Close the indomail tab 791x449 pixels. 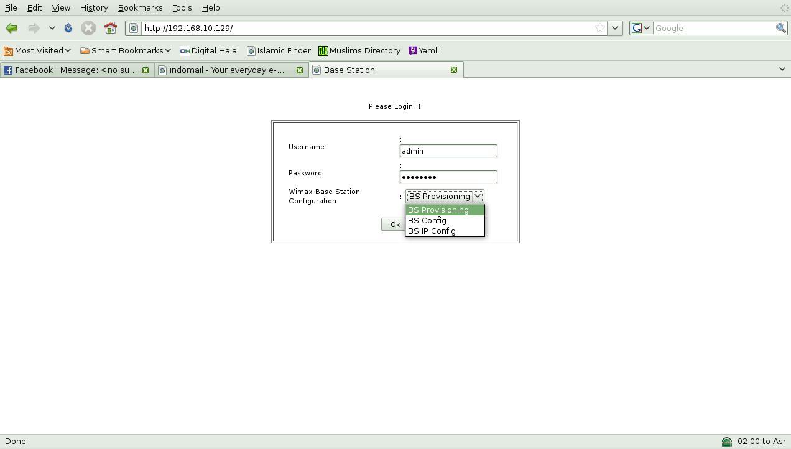pos(300,70)
